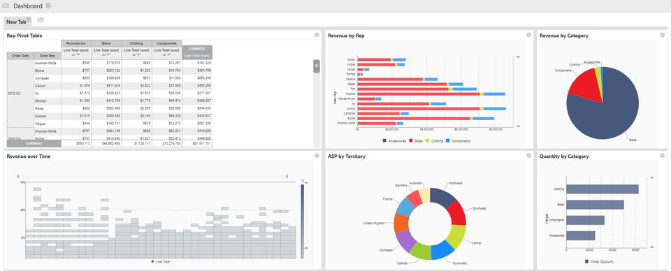The width and height of the screenshot is (671, 271).
Task: Click the Bikes column header in pivot table
Action: pos(106,43)
